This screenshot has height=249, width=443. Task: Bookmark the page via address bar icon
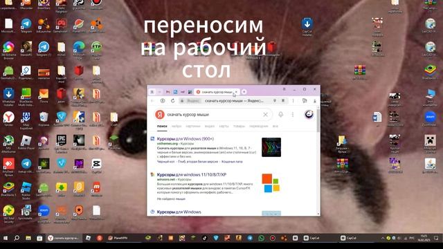(x=283, y=101)
